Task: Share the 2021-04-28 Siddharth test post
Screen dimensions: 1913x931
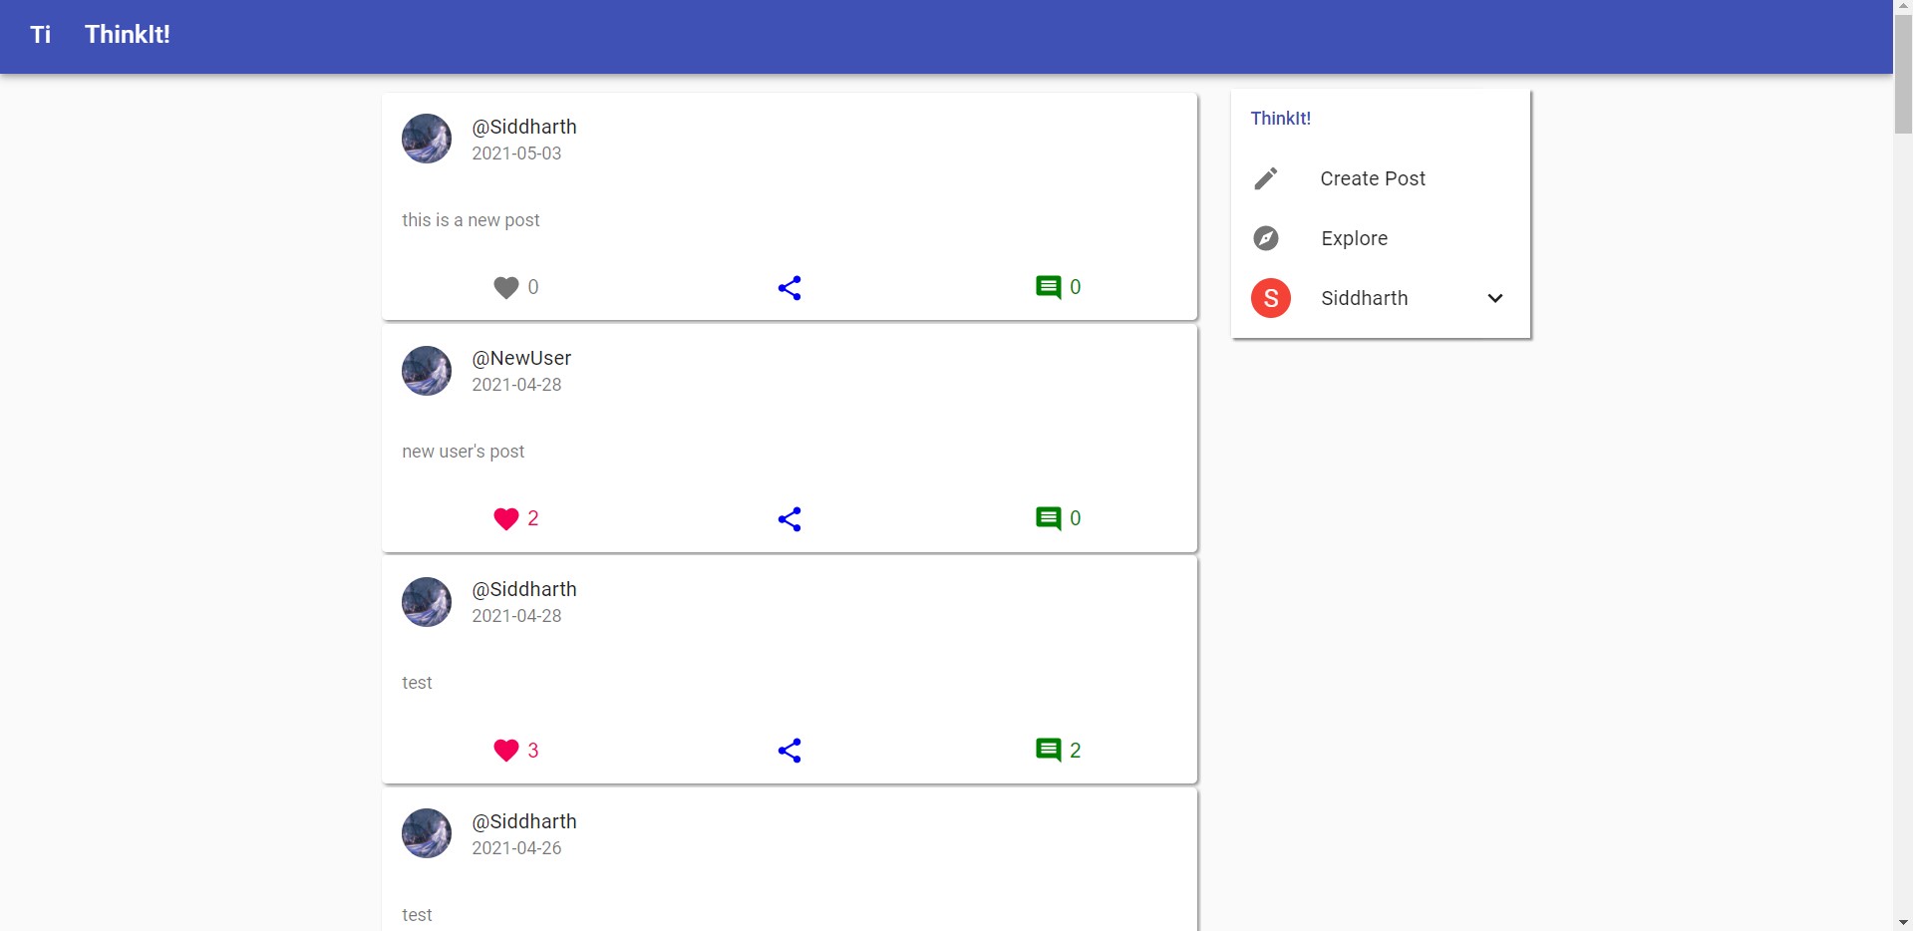Action: tap(790, 751)
